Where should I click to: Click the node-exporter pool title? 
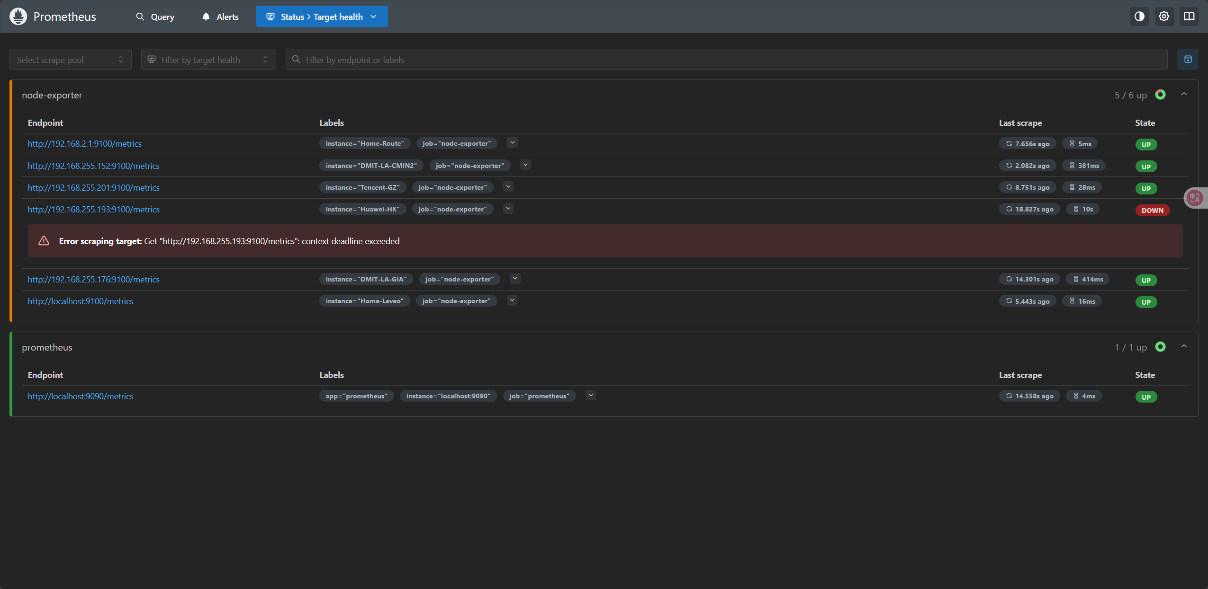[52, 95]
